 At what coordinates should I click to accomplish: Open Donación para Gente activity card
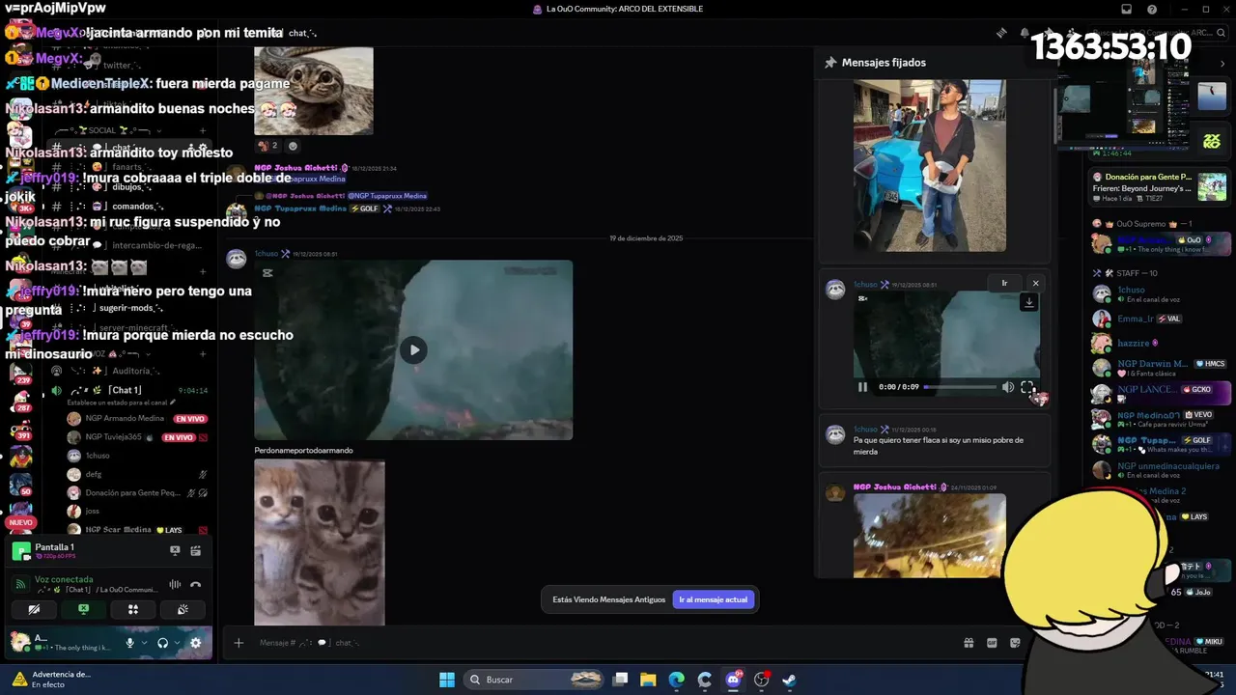(x=1160, y=187)
